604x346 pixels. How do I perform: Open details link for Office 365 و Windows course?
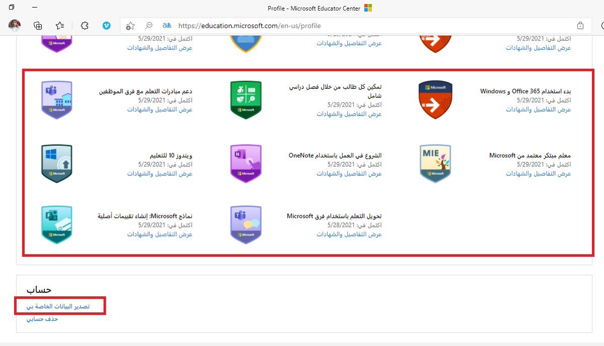[x=539, y=109]
